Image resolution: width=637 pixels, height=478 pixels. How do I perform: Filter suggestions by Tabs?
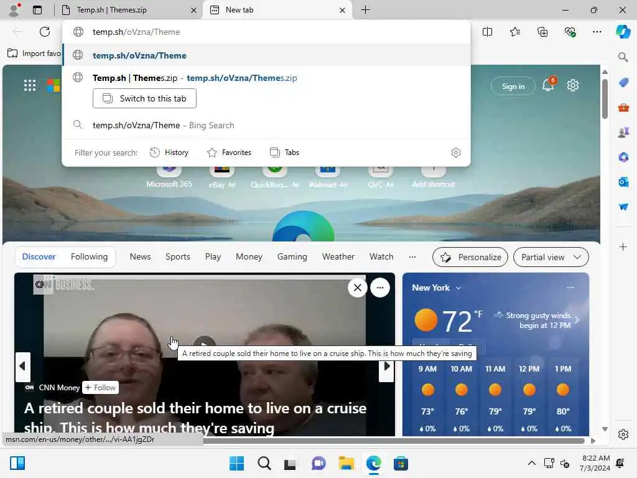[284, 152]
